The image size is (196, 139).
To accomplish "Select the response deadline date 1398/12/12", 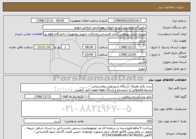I will (127, 47).
